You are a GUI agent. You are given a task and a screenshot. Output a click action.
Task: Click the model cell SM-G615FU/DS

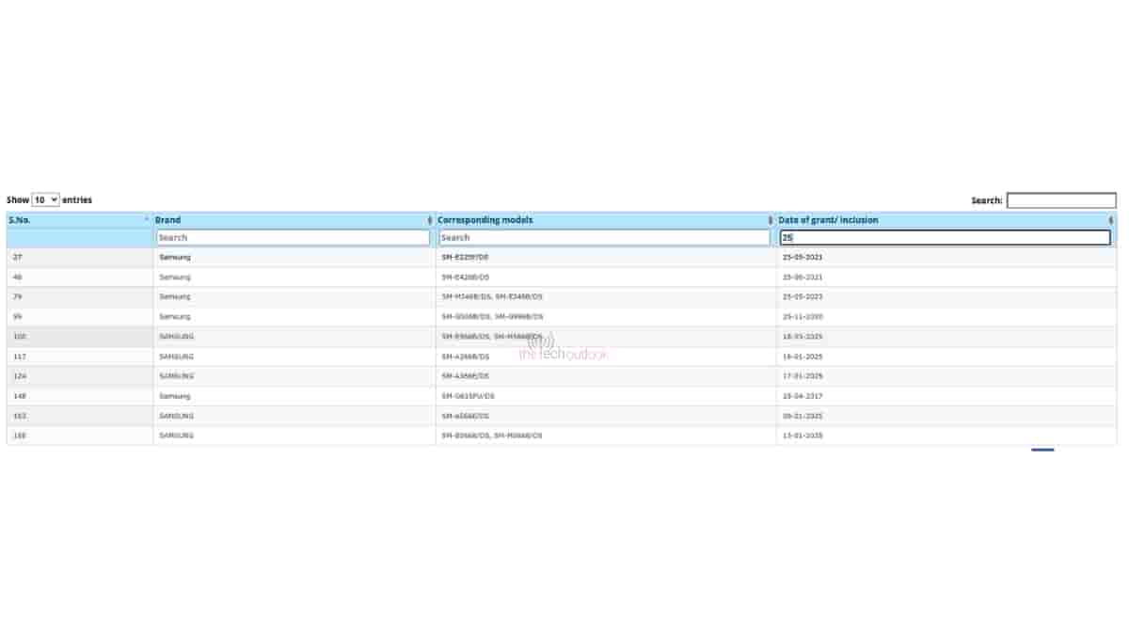pos(468,396)
